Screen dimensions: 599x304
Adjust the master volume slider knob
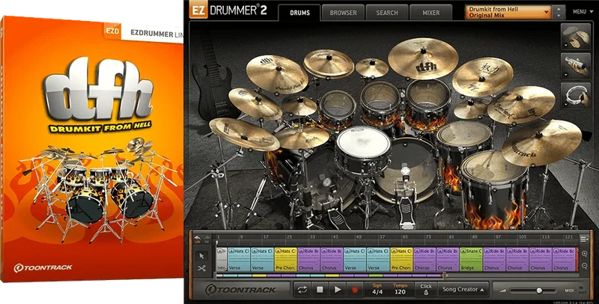(x=539, y=291)
